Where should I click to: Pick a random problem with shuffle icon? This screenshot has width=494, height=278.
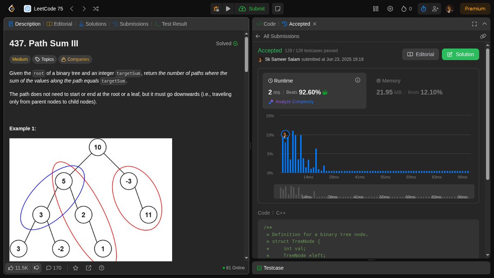(x=96, y=9)
